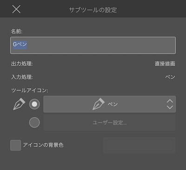The height and width of the screenshot is (170, 186).
Task: Click the up/down chevrons of icon dropdown
Action: coord(170,104)
